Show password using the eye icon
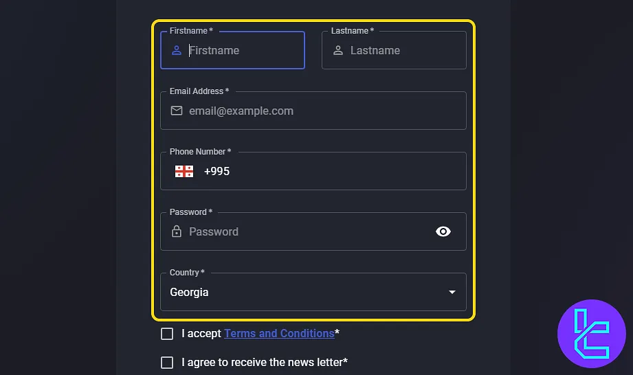Viewport: 633px width, 375px height. pos(443,231)
